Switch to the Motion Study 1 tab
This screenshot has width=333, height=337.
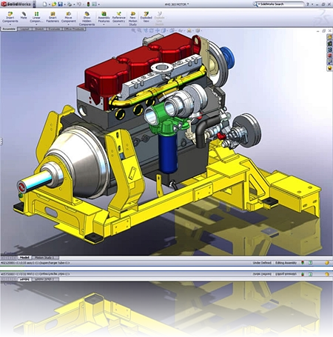44,258
